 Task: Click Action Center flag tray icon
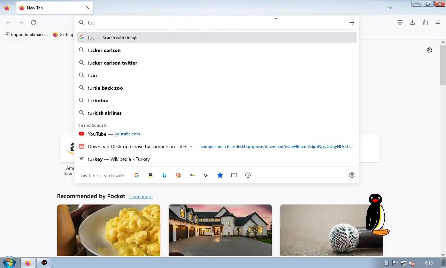(x=395, y=263)
